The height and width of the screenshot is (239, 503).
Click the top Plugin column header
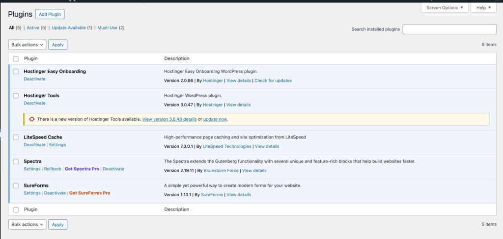tap(31, 58)
